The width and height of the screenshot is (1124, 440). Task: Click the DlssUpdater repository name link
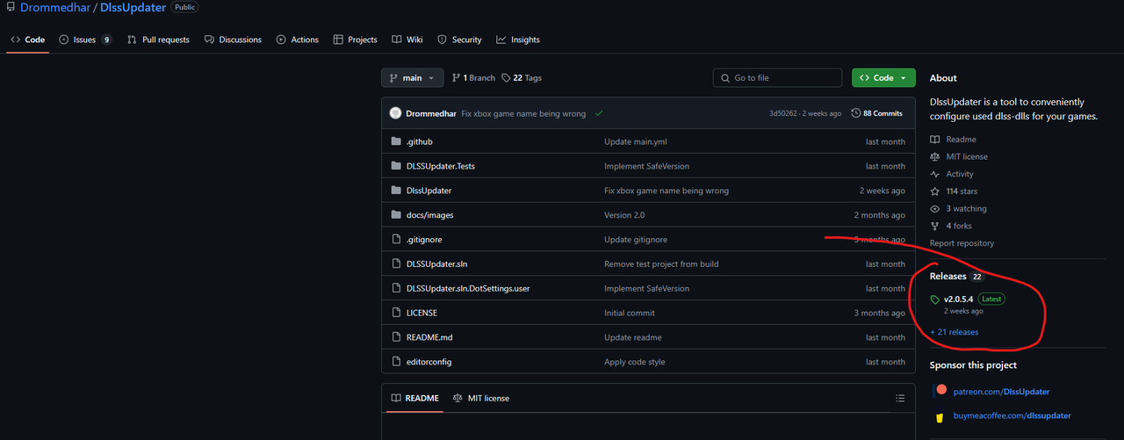[x=133, y=7]
